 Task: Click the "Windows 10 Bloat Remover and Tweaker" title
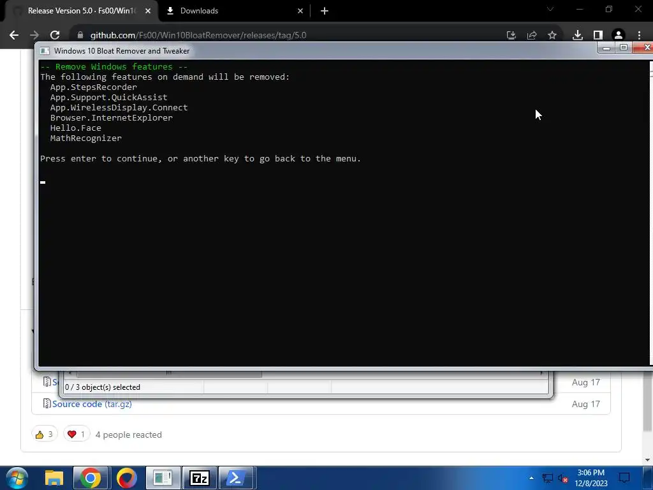(122, 51)
